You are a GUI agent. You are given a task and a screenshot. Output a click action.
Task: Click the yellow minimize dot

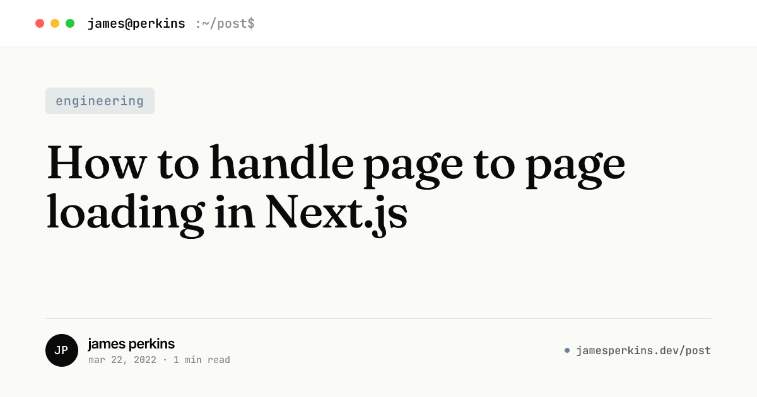click(55, 23)
